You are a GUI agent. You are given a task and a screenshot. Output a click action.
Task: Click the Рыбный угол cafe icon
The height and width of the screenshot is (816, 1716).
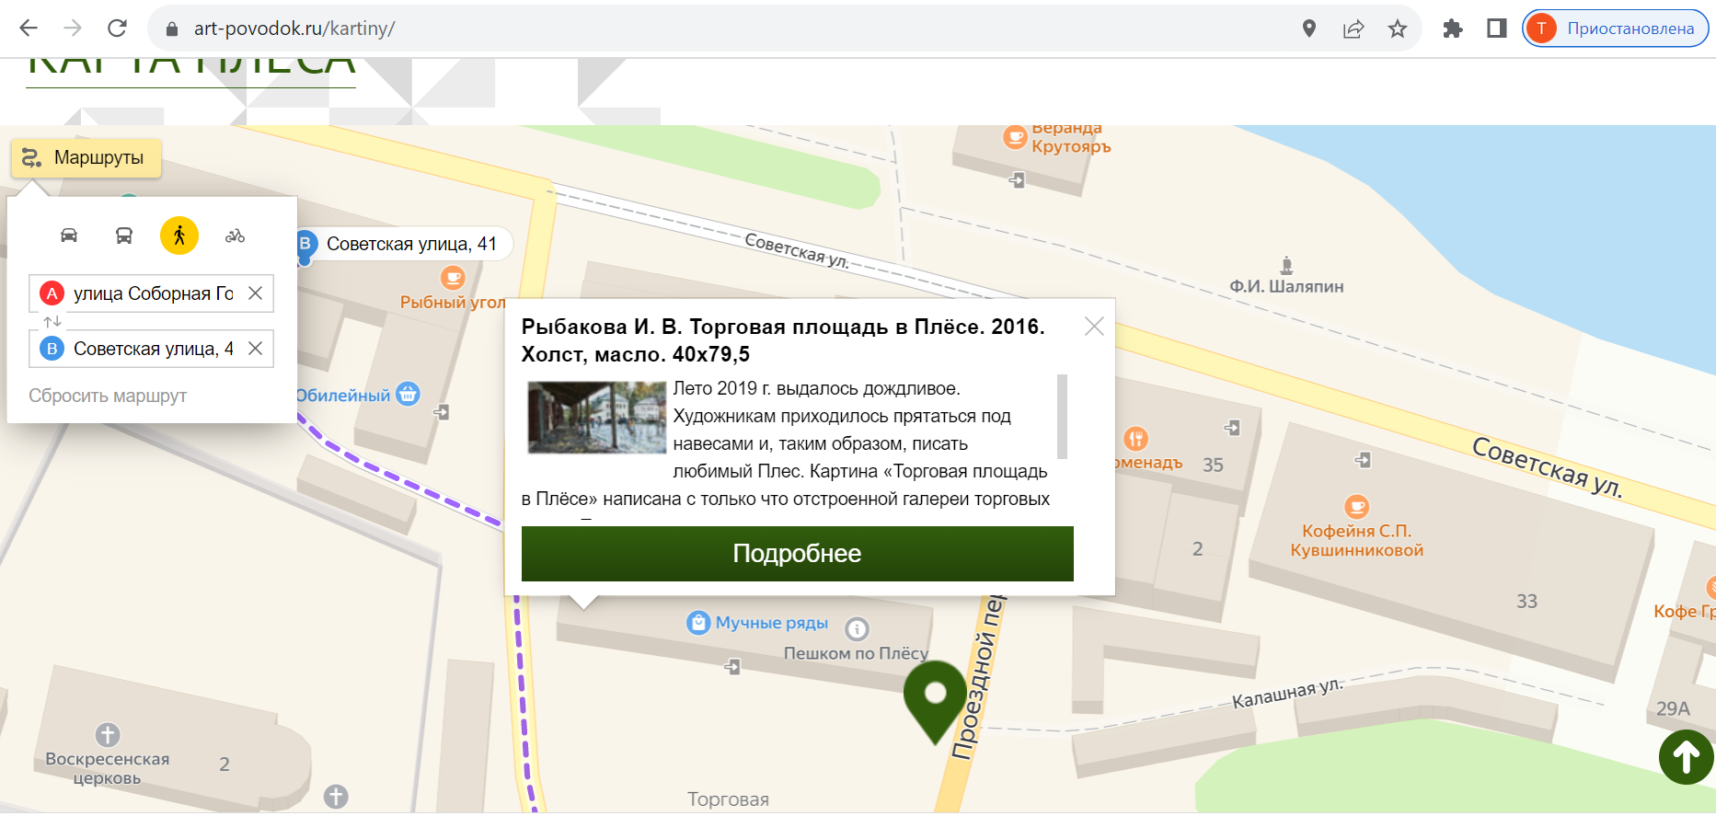[453, 277]
